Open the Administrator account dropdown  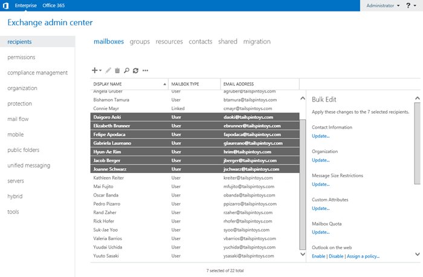[383, 5]
